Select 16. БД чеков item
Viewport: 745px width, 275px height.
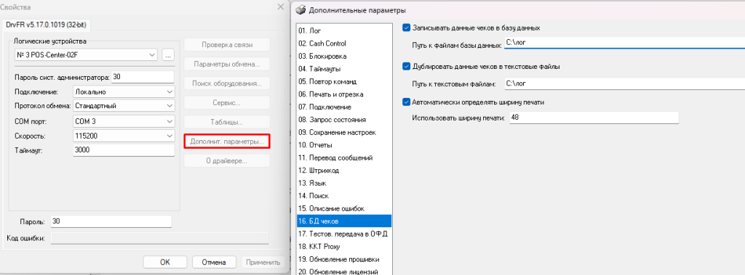[x=343, y=221]
